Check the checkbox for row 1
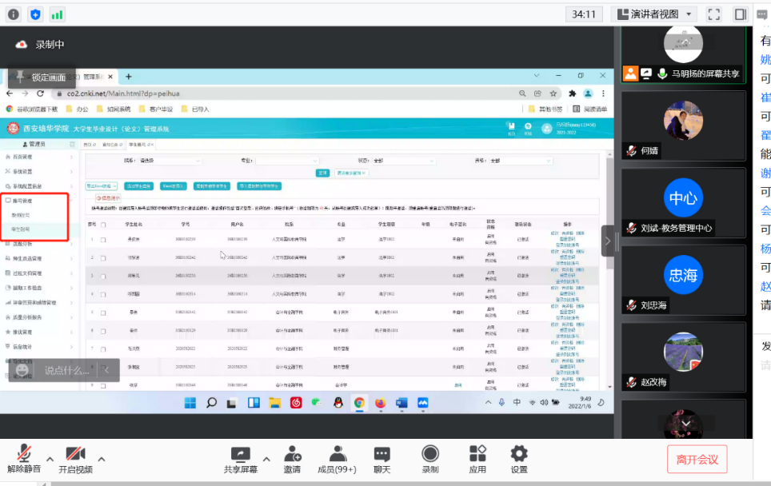 [x=103, y=239]
